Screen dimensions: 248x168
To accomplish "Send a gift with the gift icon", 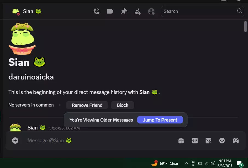I will 181,140.
